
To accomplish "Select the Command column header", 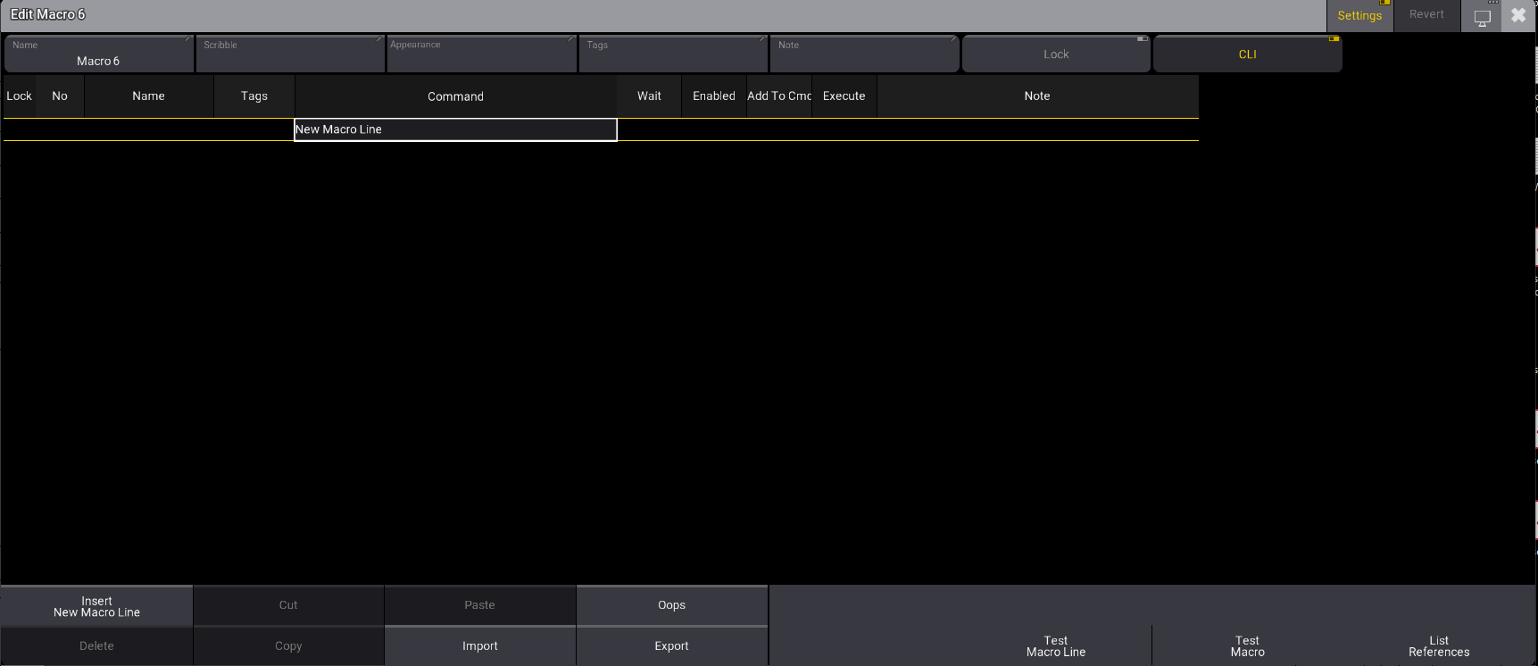I will coord(455,96).
